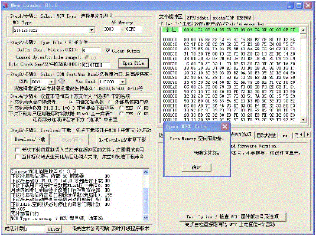316x236 pixels.
Task: Toggle the Clear Buffer checkbox
Action: (x=108, y=51)
